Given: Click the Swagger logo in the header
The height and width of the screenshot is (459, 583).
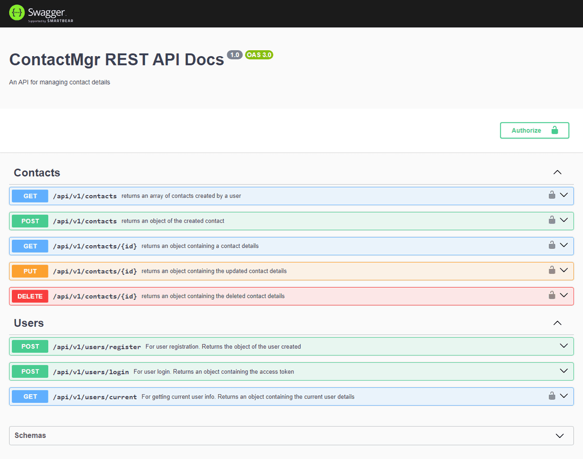Looking at the screenshot, I should [x=39, y=13].
